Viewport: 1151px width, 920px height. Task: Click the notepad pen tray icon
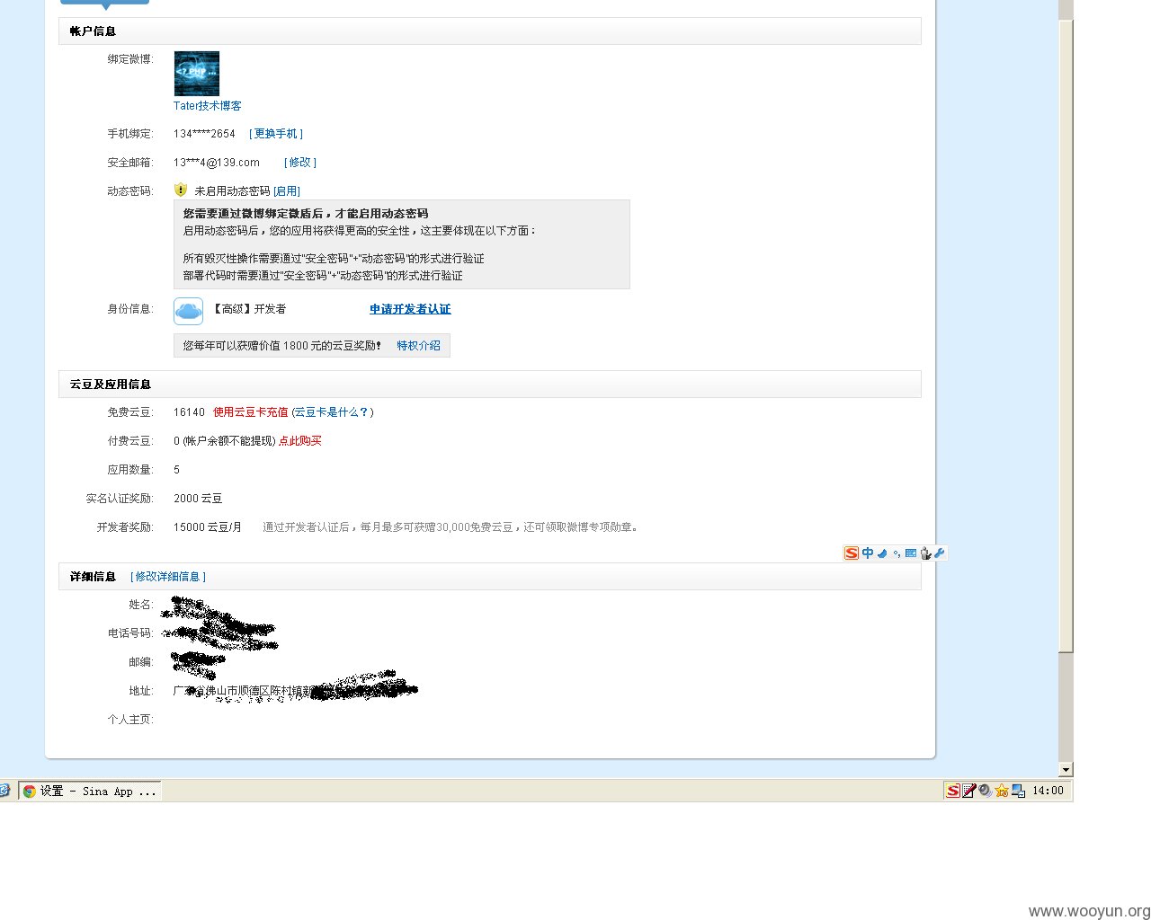(969, 791)
